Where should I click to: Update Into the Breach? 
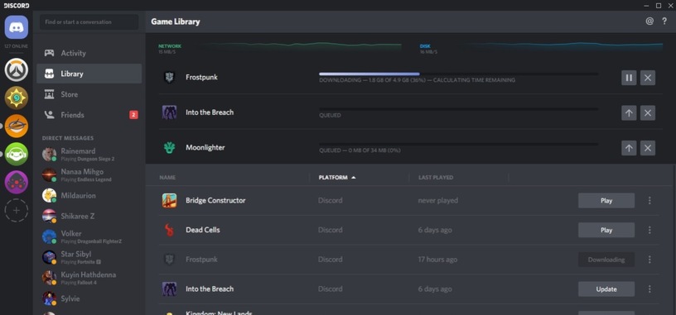606,289
